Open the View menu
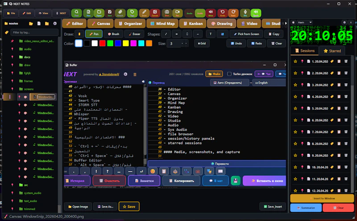Image resolution: width=357 pixels, height=221 pixels. [43, 13]
